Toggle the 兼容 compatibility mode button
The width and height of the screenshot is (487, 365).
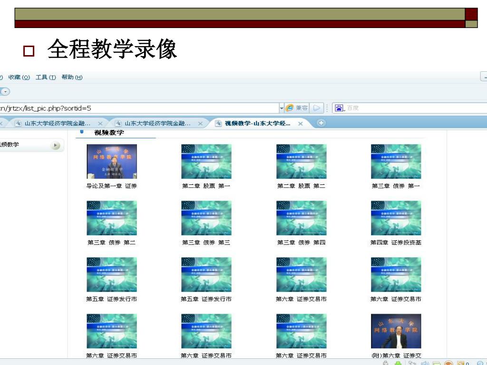(297, 108)
